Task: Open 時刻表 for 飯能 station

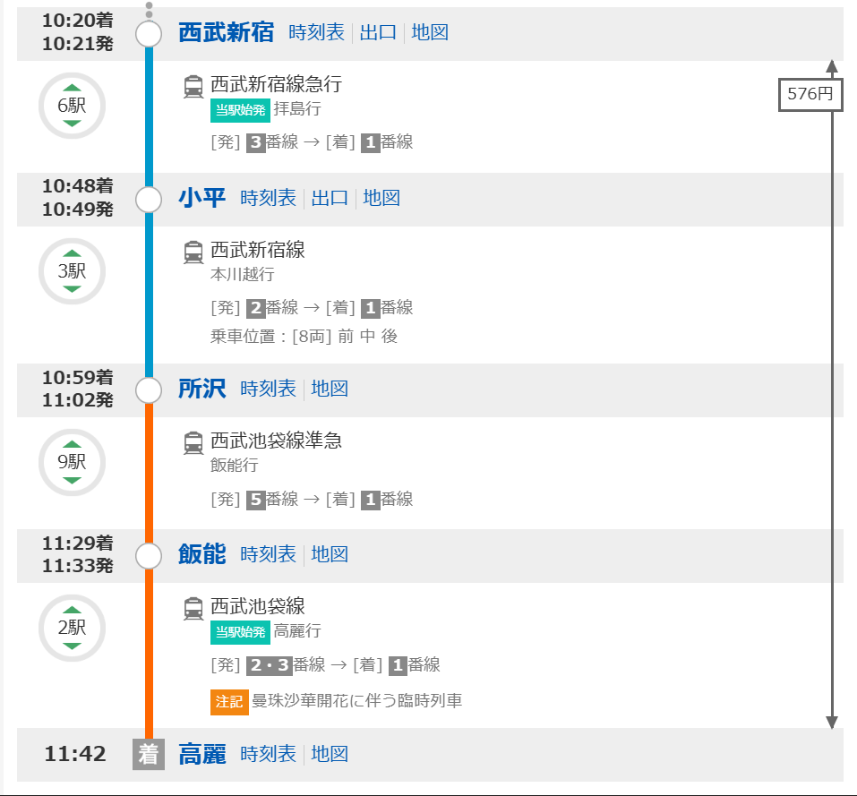Action: (x=268, y=554)
